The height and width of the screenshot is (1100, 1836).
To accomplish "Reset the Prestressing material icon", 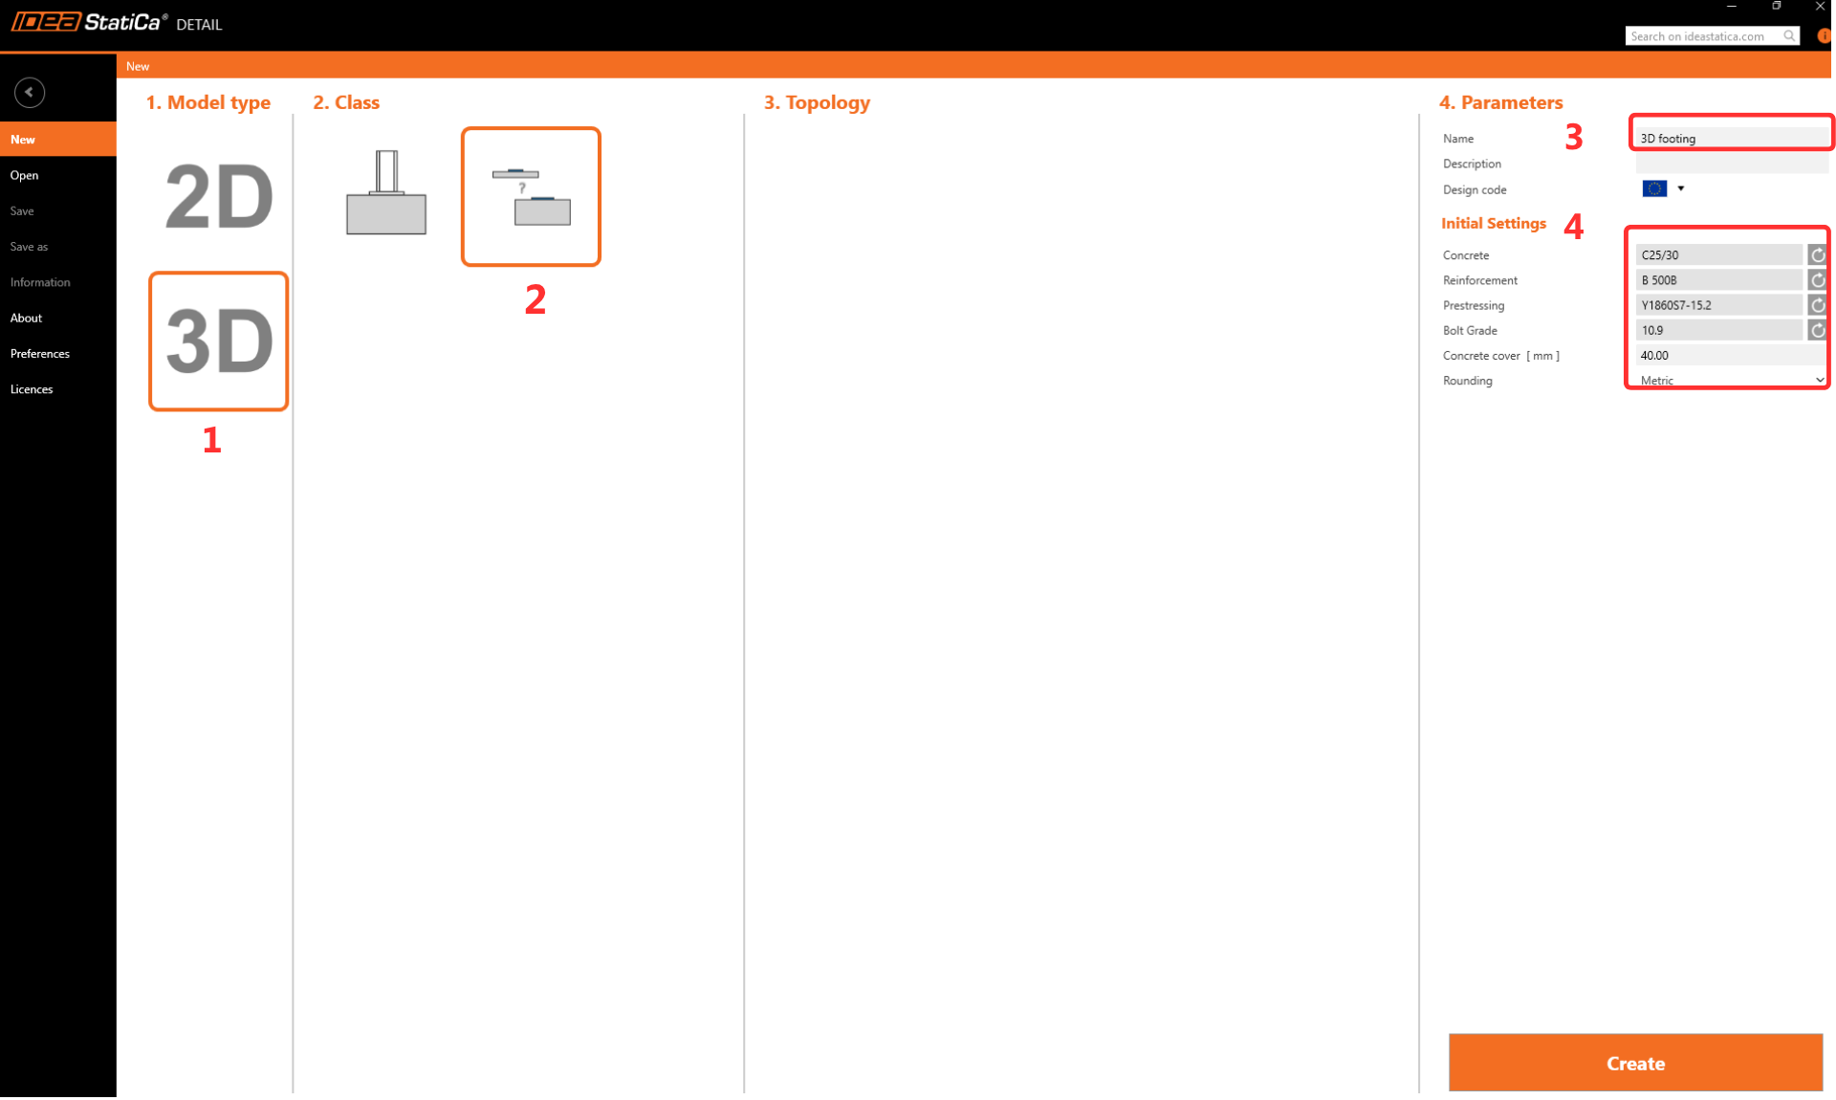I will (1817, 305).
